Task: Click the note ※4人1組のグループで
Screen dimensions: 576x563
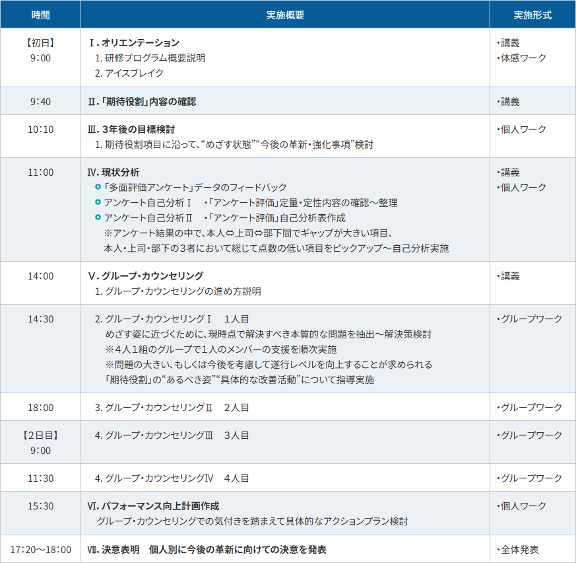Action: click(x=221, y=349)
